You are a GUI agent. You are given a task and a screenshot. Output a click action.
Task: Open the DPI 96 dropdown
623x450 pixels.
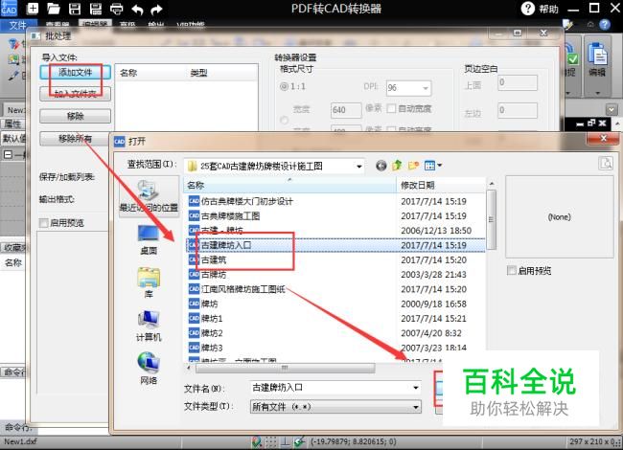pos(426,88)
